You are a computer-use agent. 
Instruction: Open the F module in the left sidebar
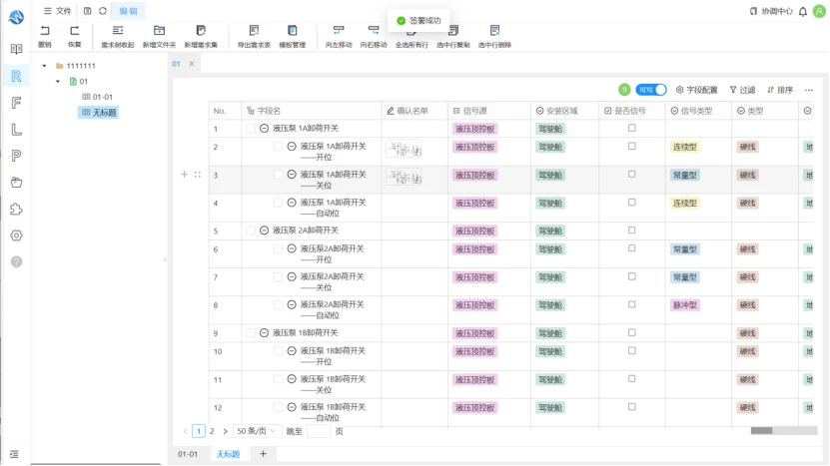[x=16, y=103]
